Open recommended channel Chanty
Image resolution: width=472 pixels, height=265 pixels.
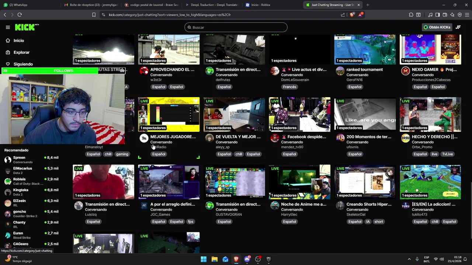(31, 225)
